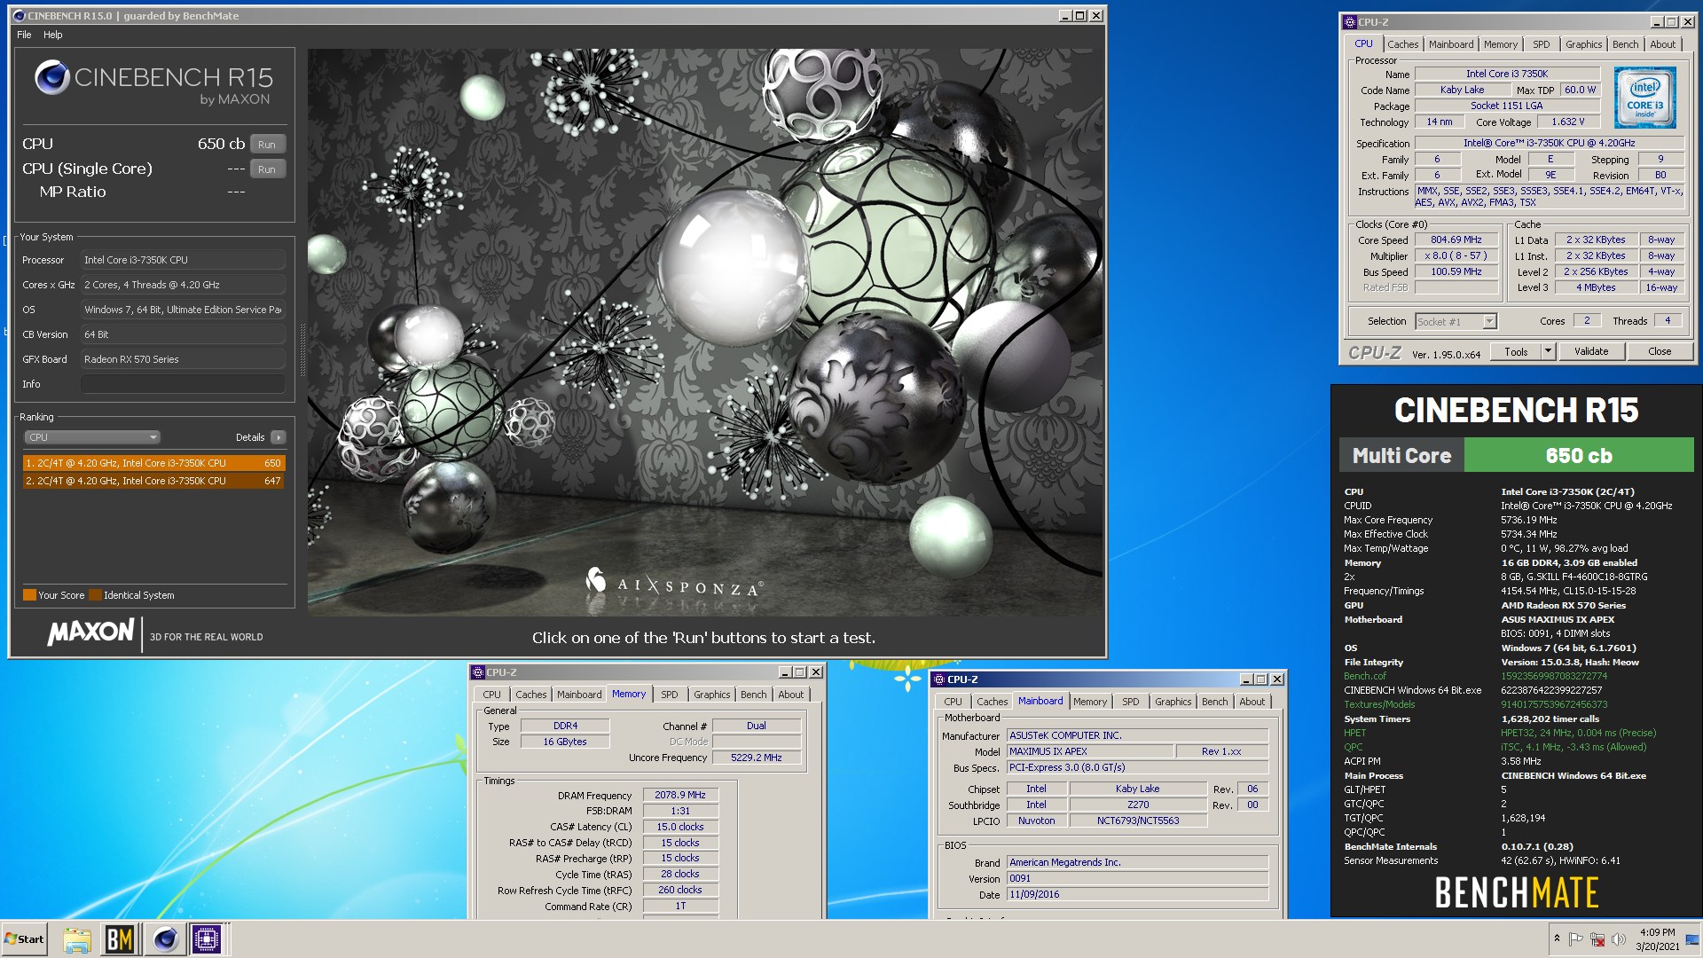
Task: Click the CPU-Z title icon in Mainboard window
Action: click(939, 679)
